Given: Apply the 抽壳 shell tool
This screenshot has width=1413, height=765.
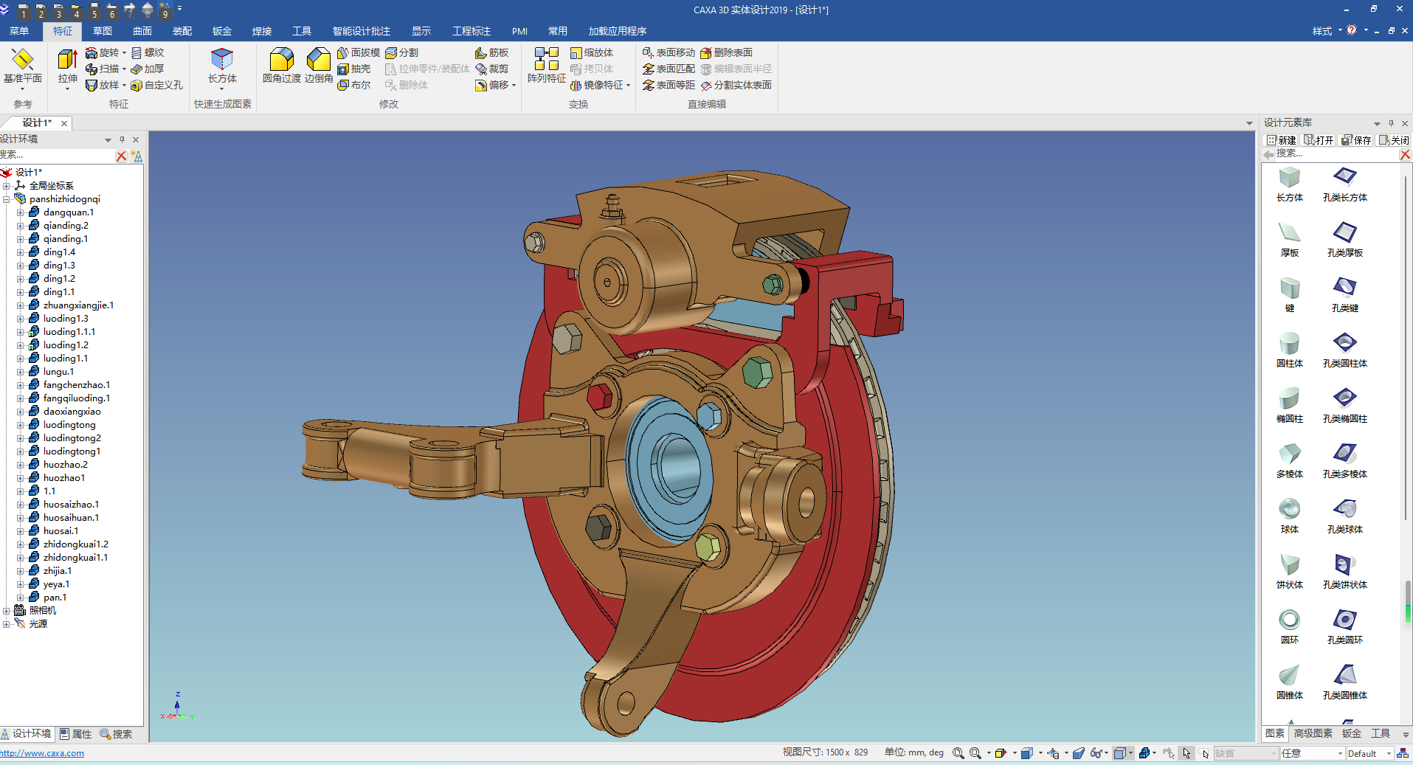Looking at the screenshot, I should point(354,69).
